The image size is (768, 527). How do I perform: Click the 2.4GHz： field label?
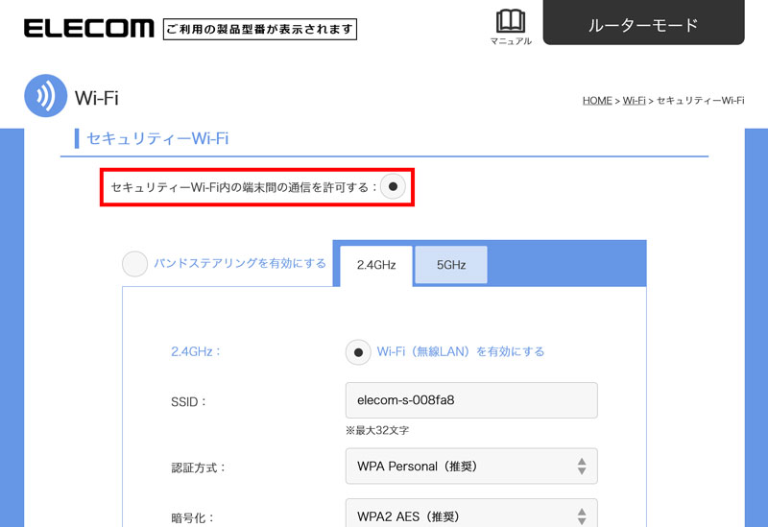click(x=196, y=351)
